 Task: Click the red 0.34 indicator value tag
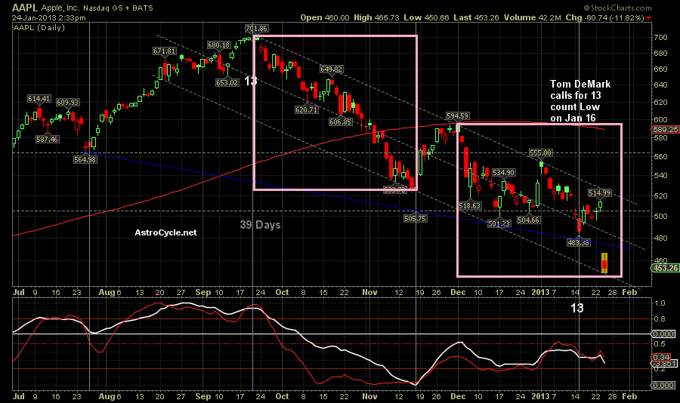click(661, 358)
